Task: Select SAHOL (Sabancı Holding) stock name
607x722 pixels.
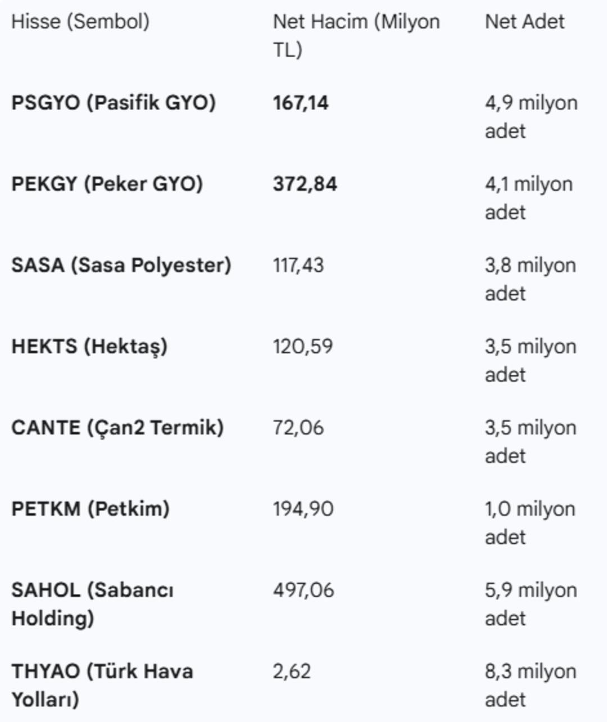Action: tap(92, 604)
